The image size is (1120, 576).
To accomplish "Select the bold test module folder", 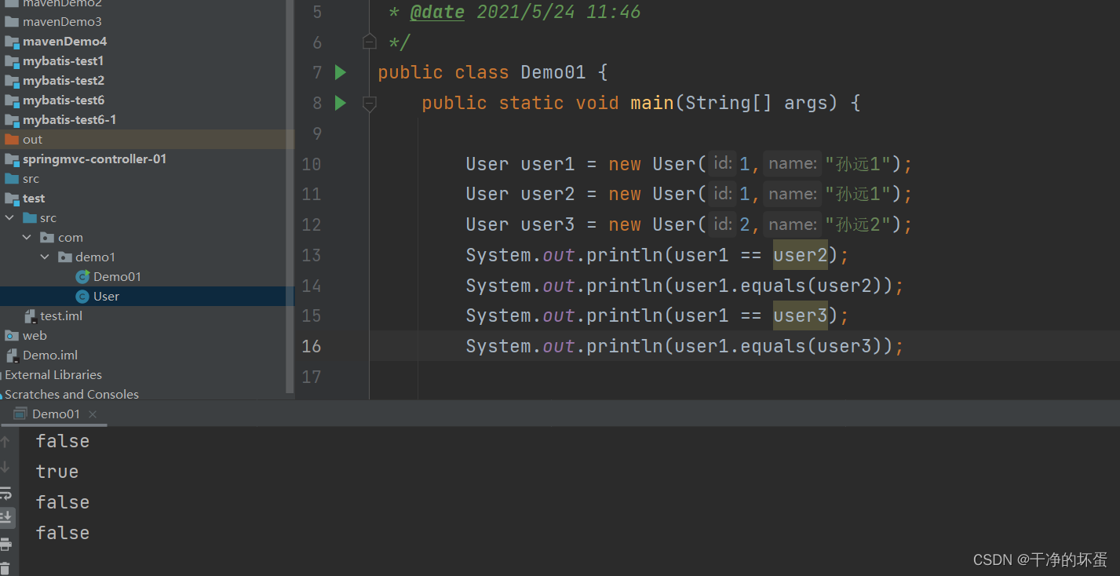I will 34,199.
